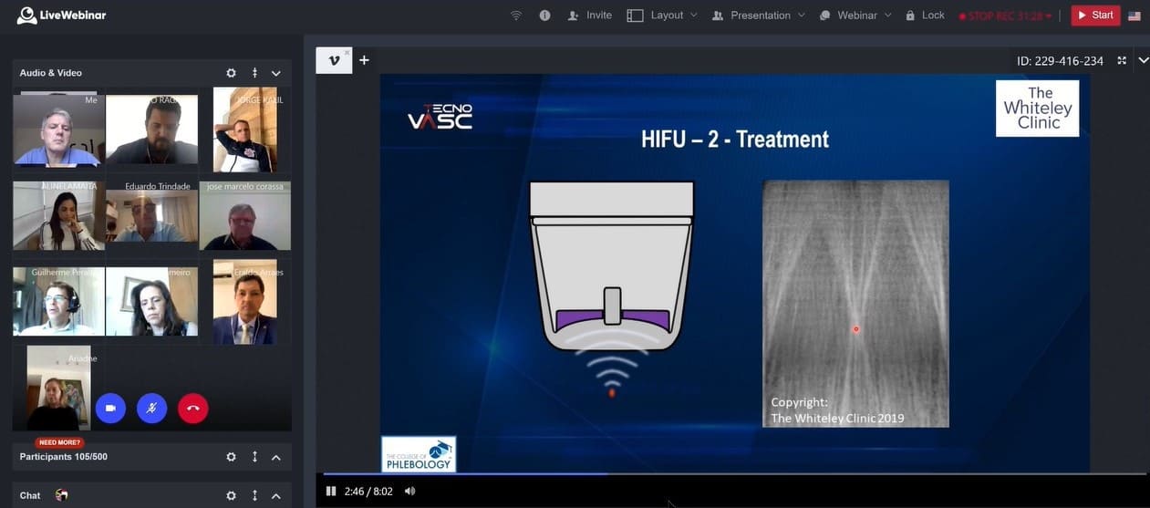Expand the Participants 105/500 panel

tap(276, 457)
